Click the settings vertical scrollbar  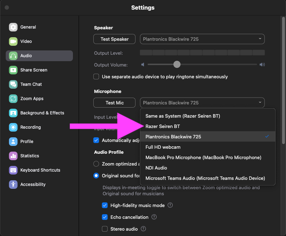pos(283,80)
